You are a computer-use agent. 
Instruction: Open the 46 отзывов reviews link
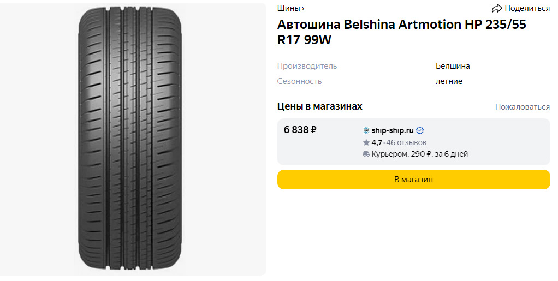pyautogui.click(x=406, y=142)
